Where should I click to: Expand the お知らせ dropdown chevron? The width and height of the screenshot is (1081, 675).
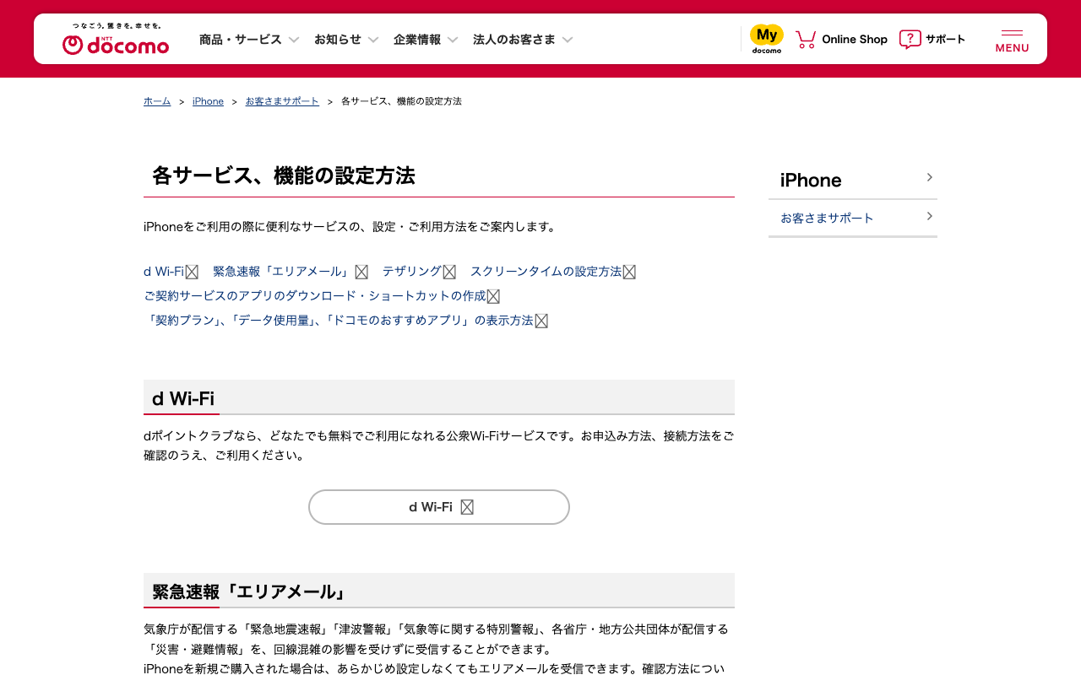click(x=373, y=40)
